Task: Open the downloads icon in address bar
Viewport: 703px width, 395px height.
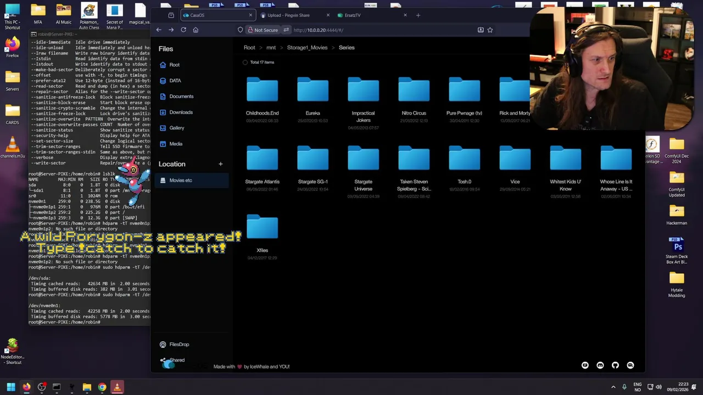Action: pyautogui.click(x=481, y=30)
